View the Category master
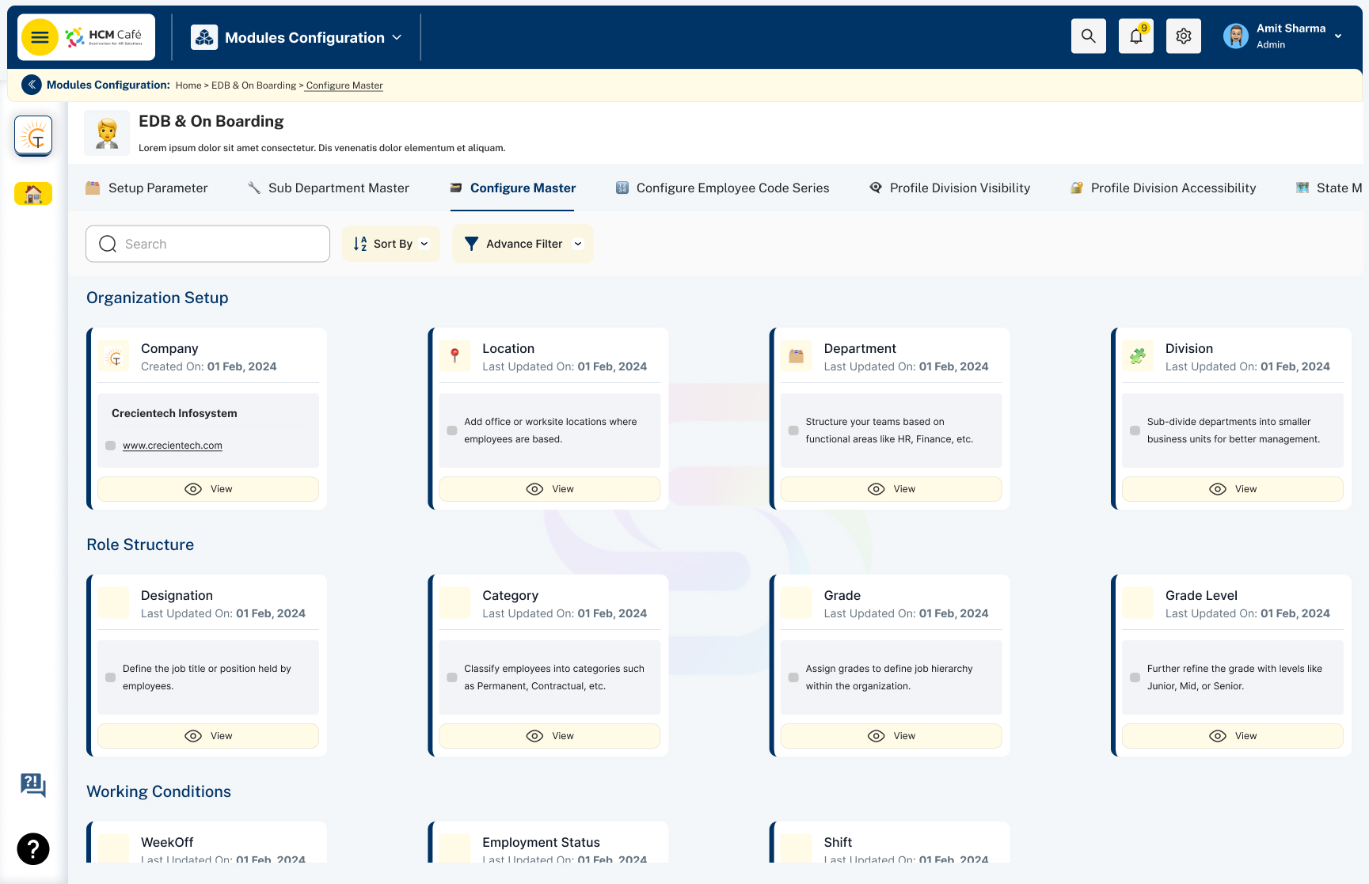Image resolution: width=1369 pixels, height=884 pixels. tap(550, 736)
